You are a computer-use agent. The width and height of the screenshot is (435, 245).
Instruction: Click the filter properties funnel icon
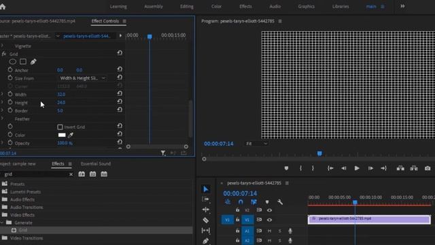click(163, 153)
